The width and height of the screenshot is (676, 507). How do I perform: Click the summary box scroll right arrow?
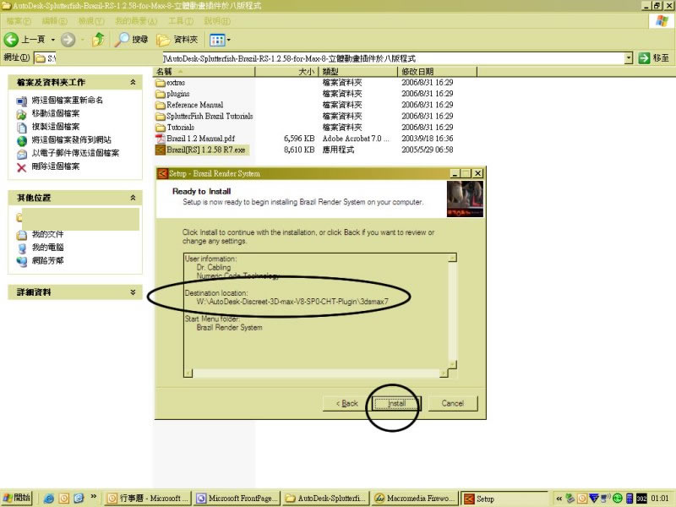(444, 373)
